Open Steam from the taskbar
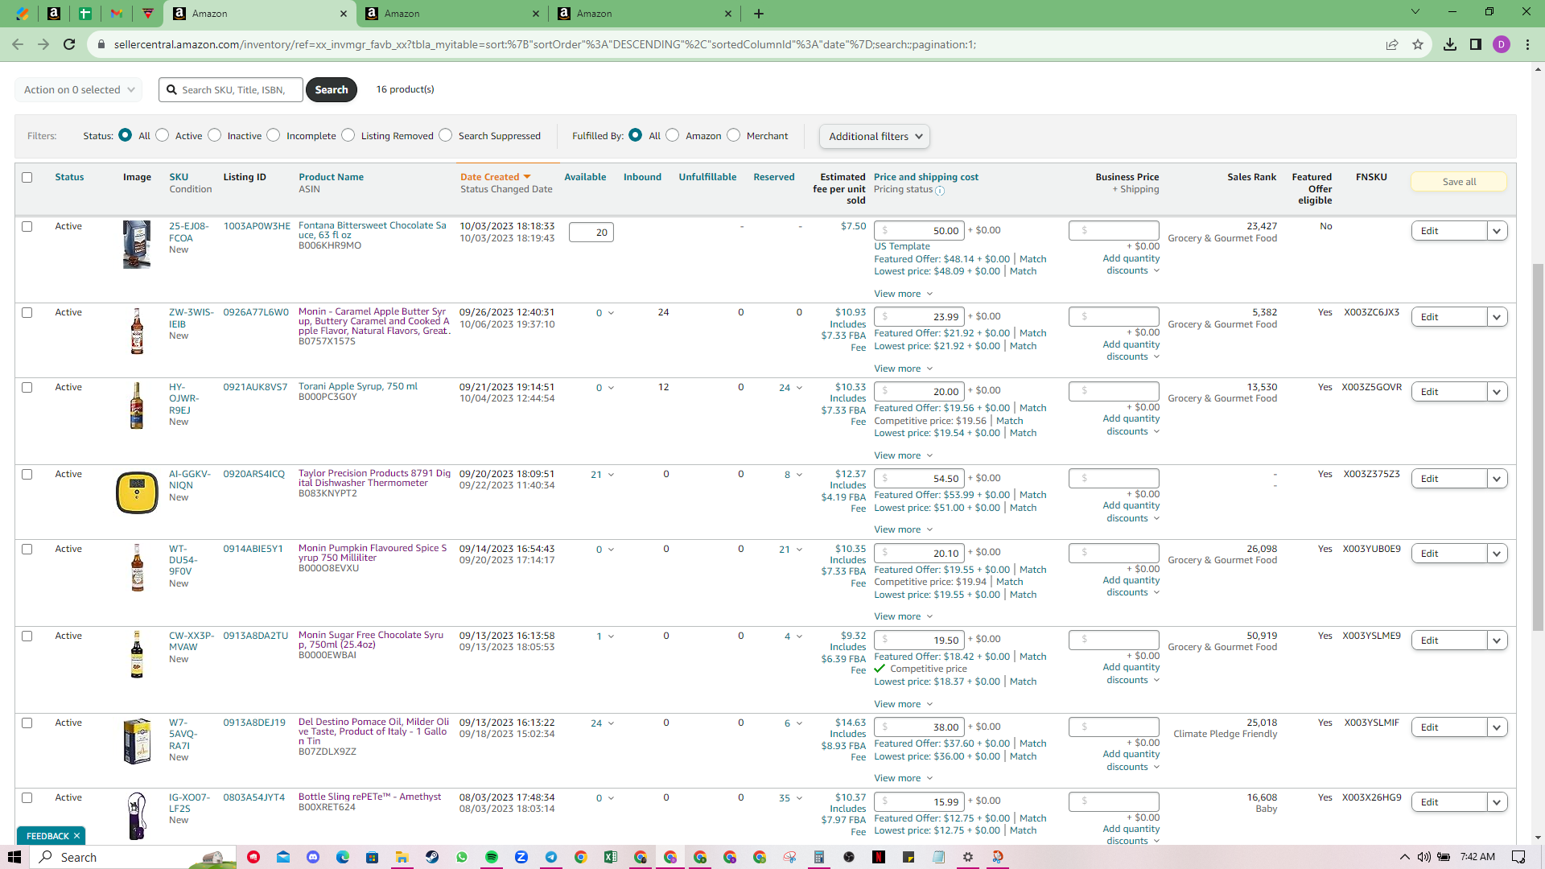1545x869 pixels. click(x=432, y=857)
